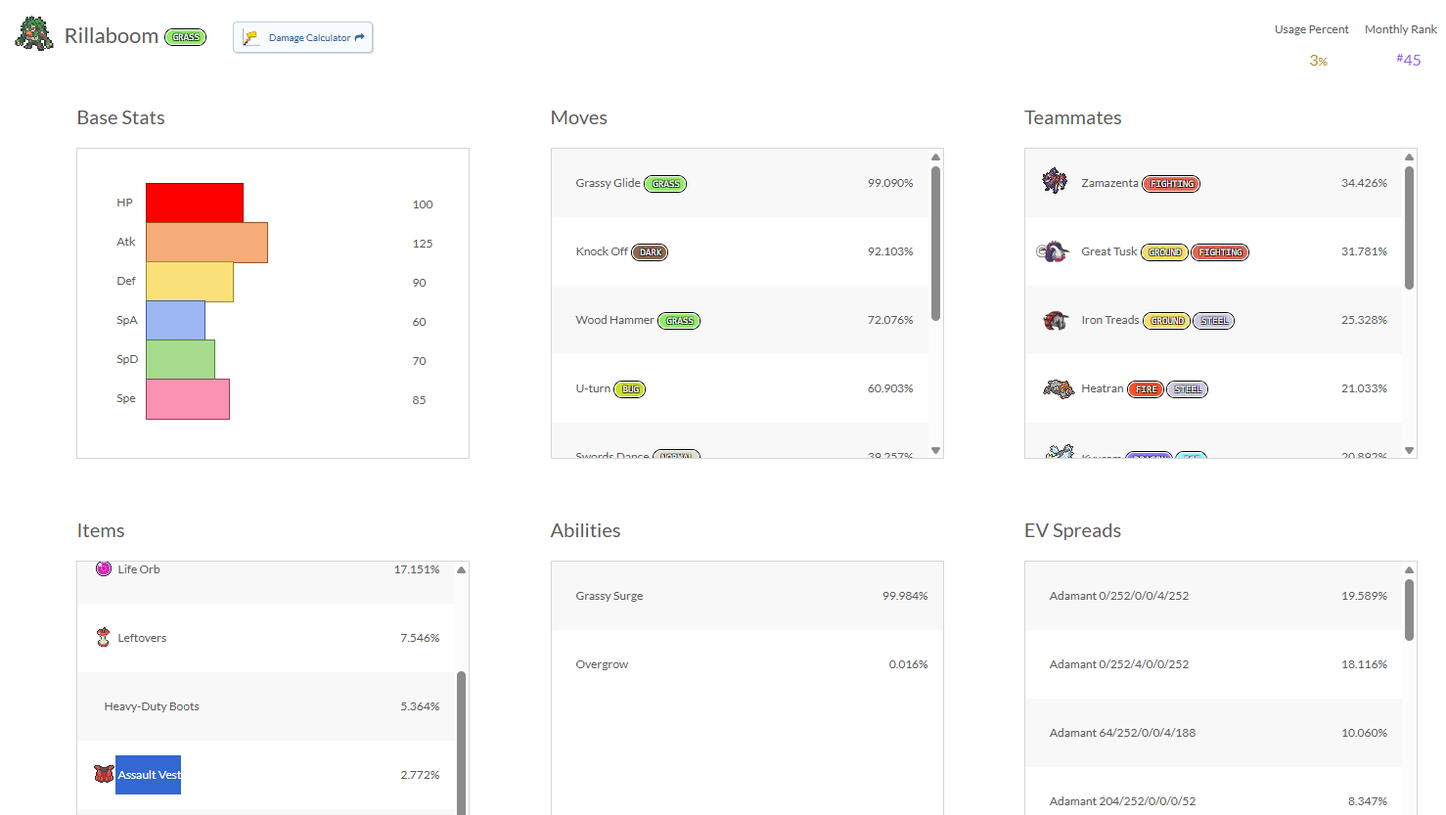Screen dimensions: 1446x815
Task: Click Heatran's Fire type badge
Action: click(x=1146, y=389)
